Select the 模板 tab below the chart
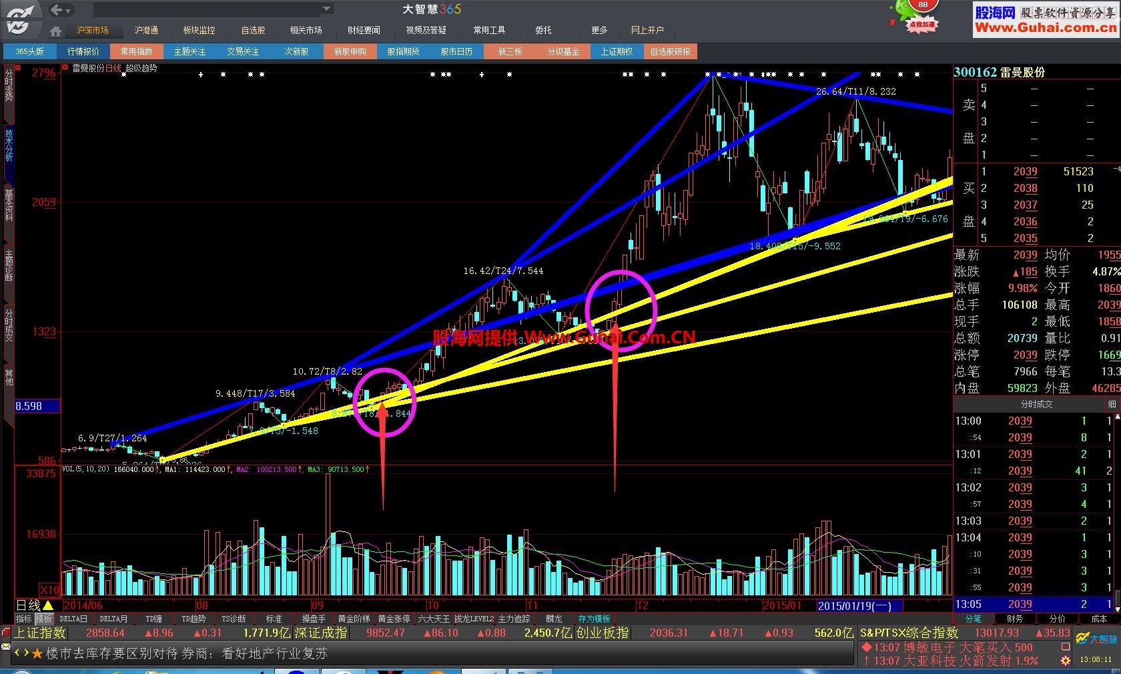Screen dimensions: 1121x674 44,619
